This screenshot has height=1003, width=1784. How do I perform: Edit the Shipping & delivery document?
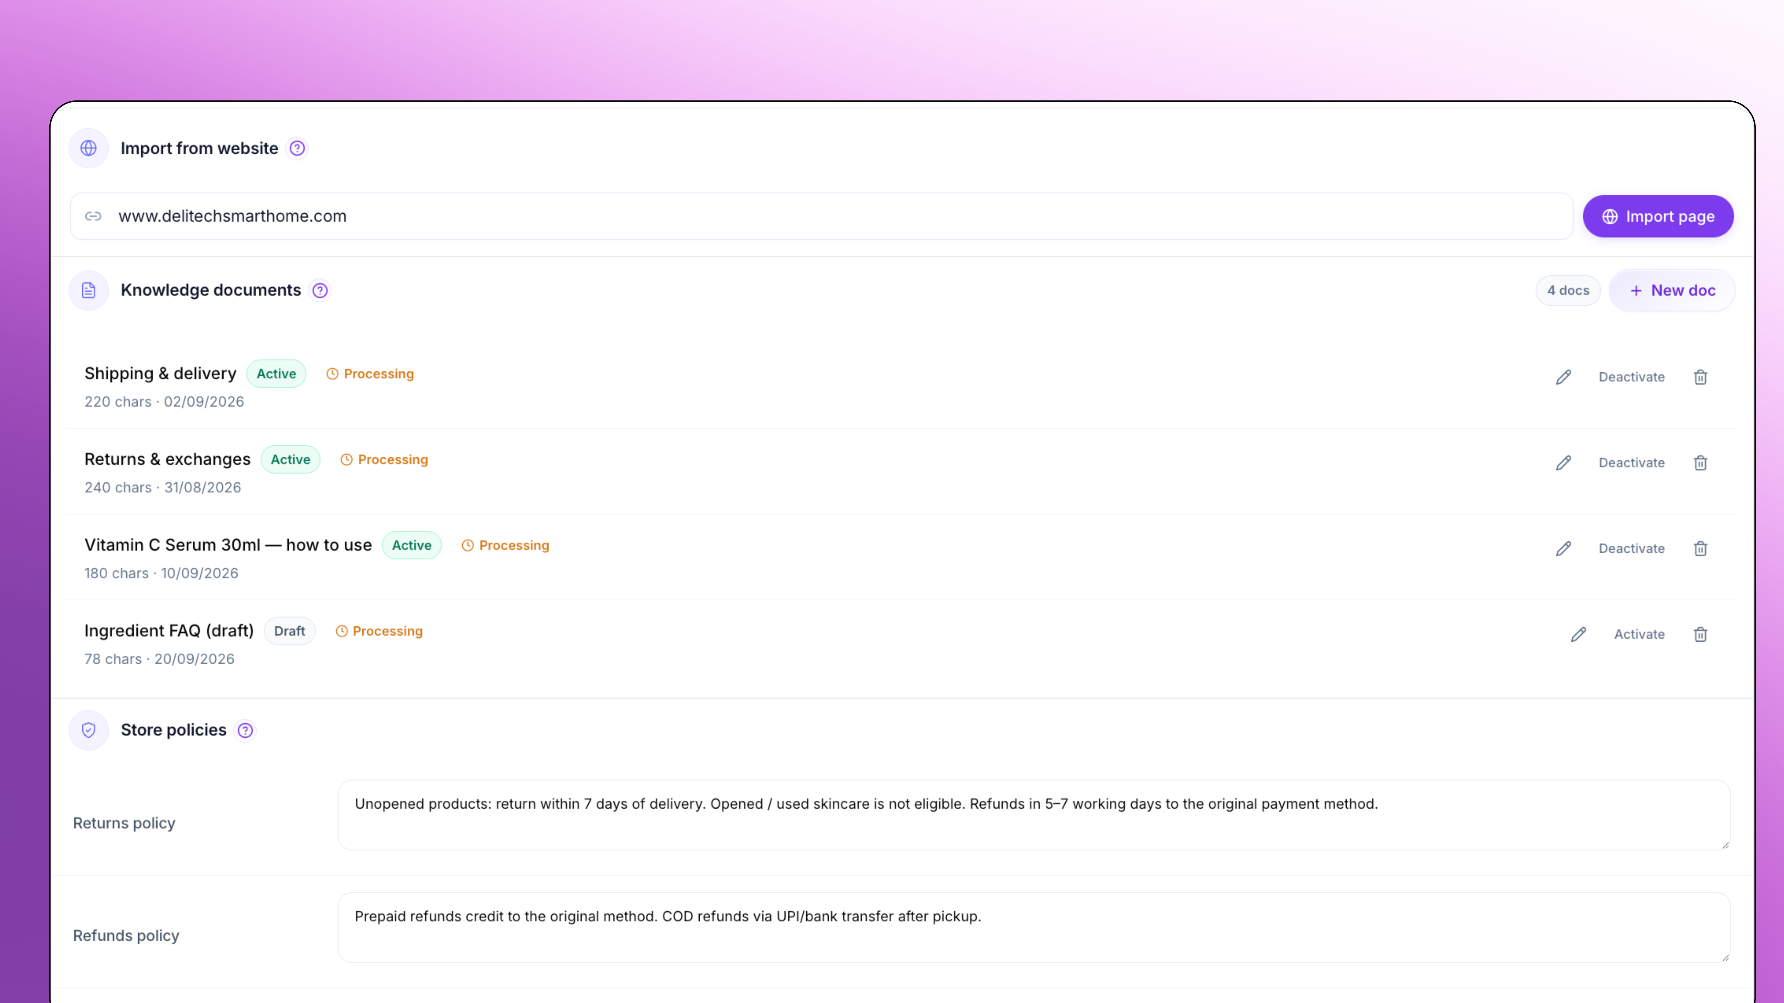coord(1564,377)
